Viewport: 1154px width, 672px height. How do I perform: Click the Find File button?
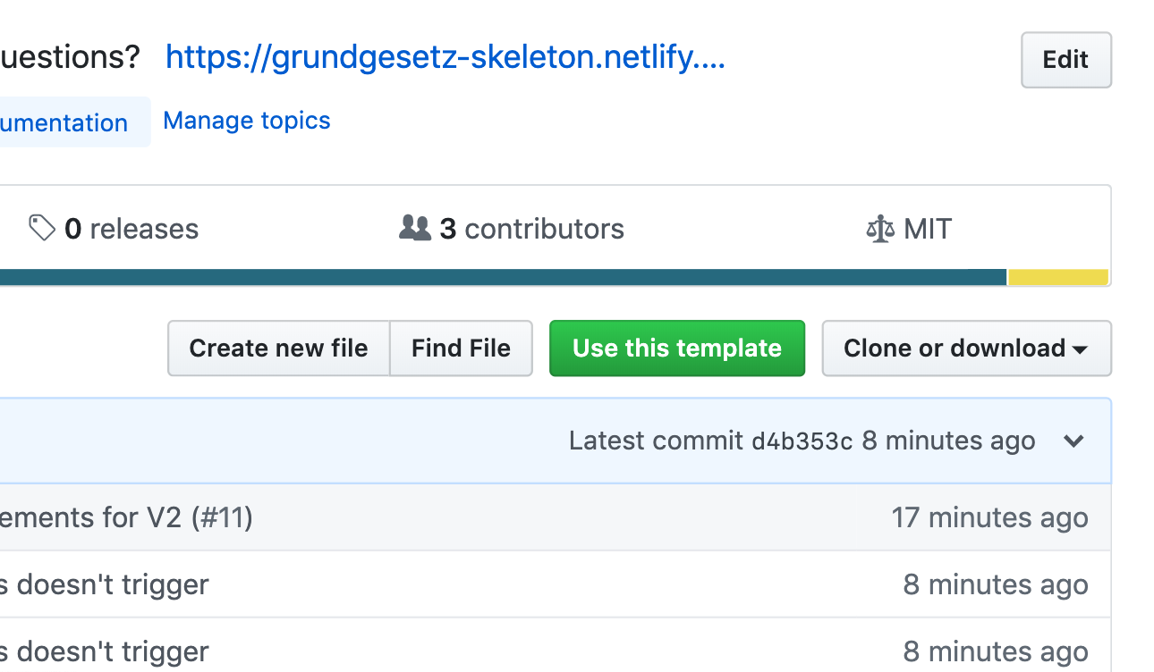461,349
